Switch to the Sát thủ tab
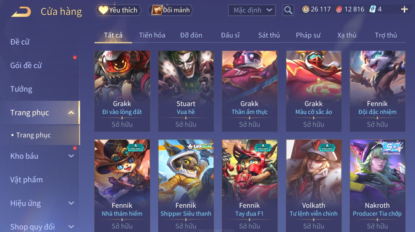 (269, 35)
